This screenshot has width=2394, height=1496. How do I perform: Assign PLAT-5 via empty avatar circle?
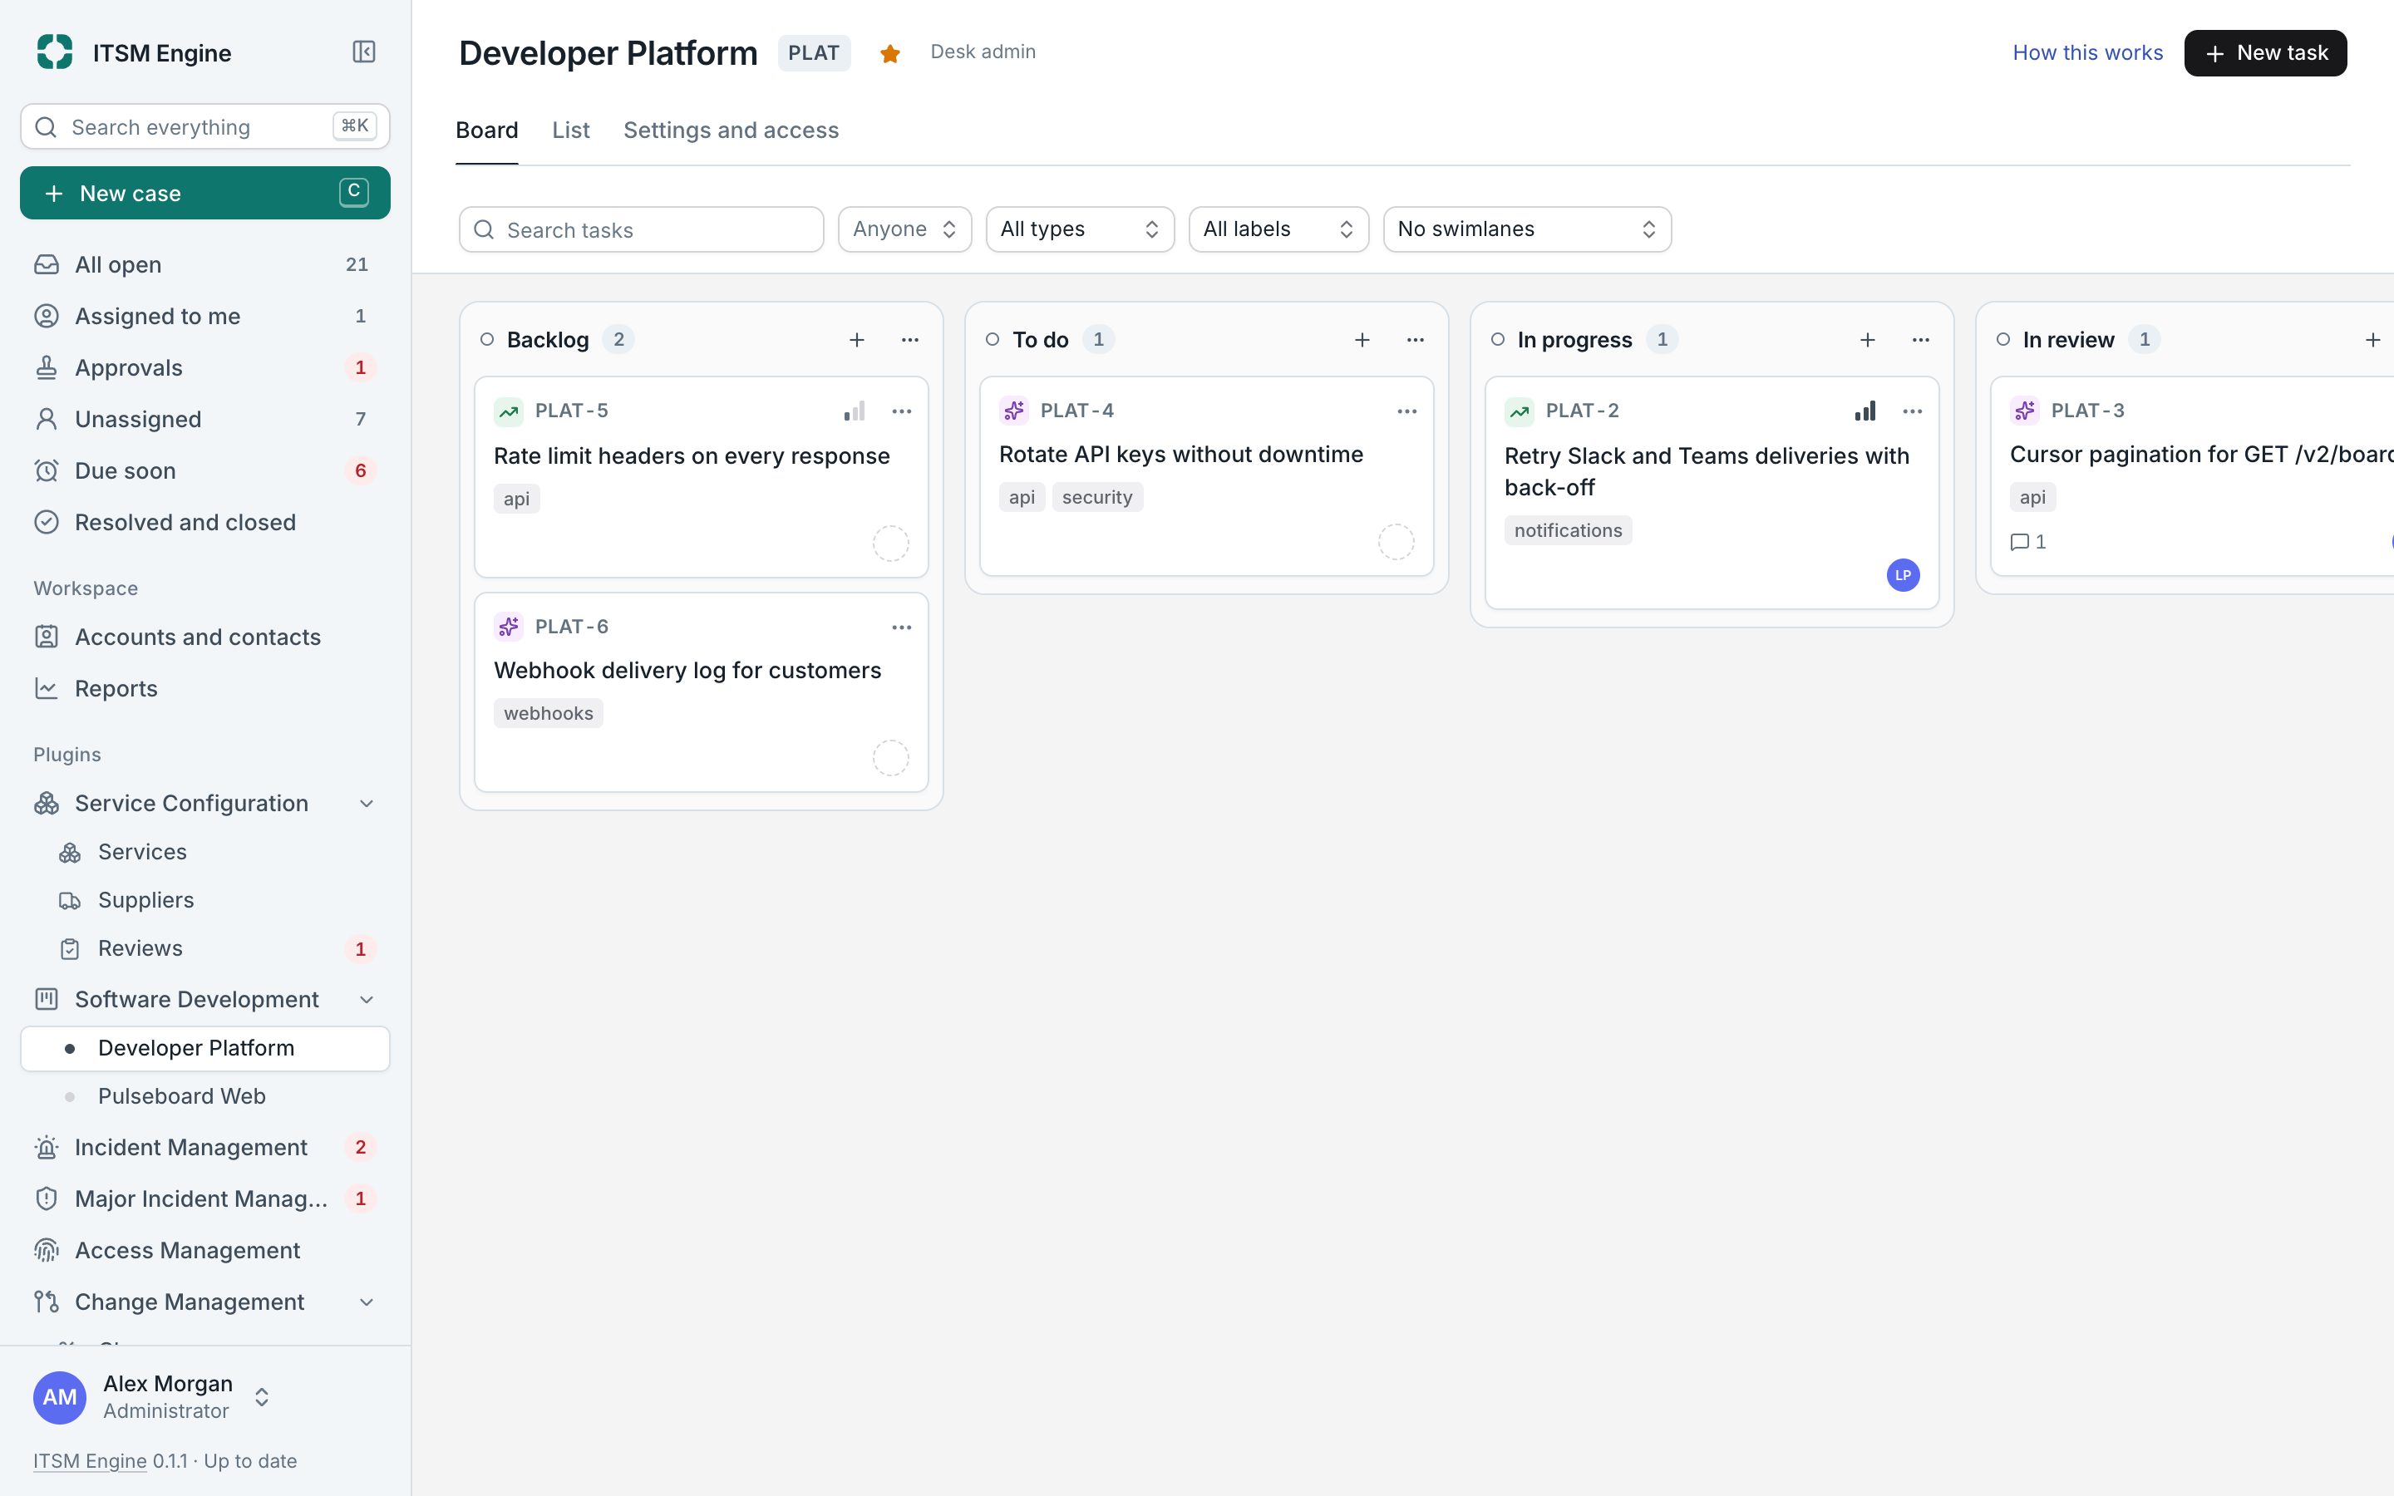890,544
